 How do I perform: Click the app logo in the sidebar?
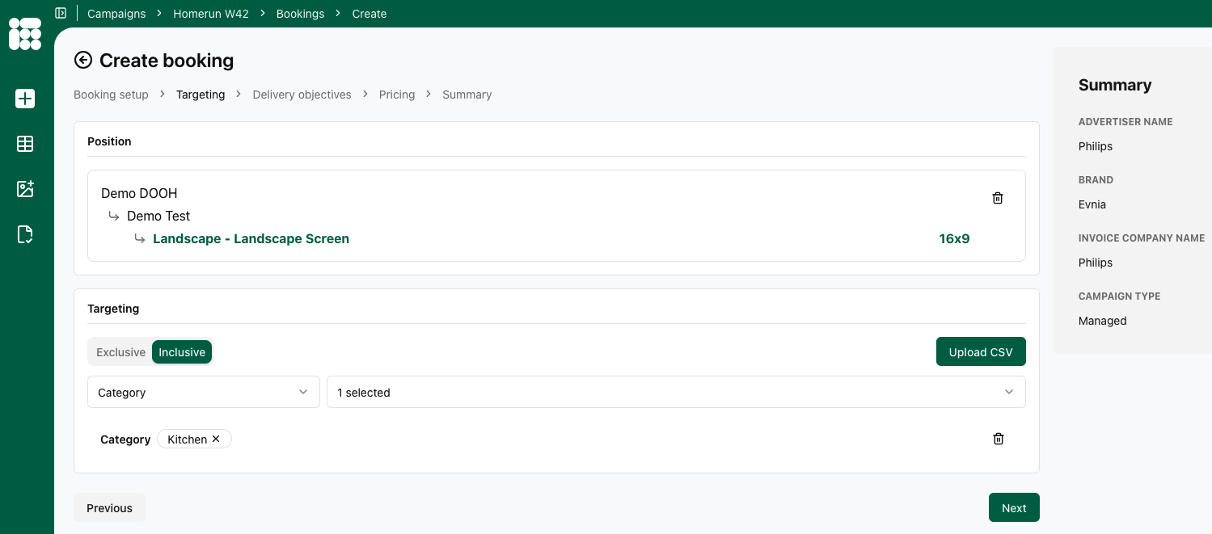[x=25, y=34]
